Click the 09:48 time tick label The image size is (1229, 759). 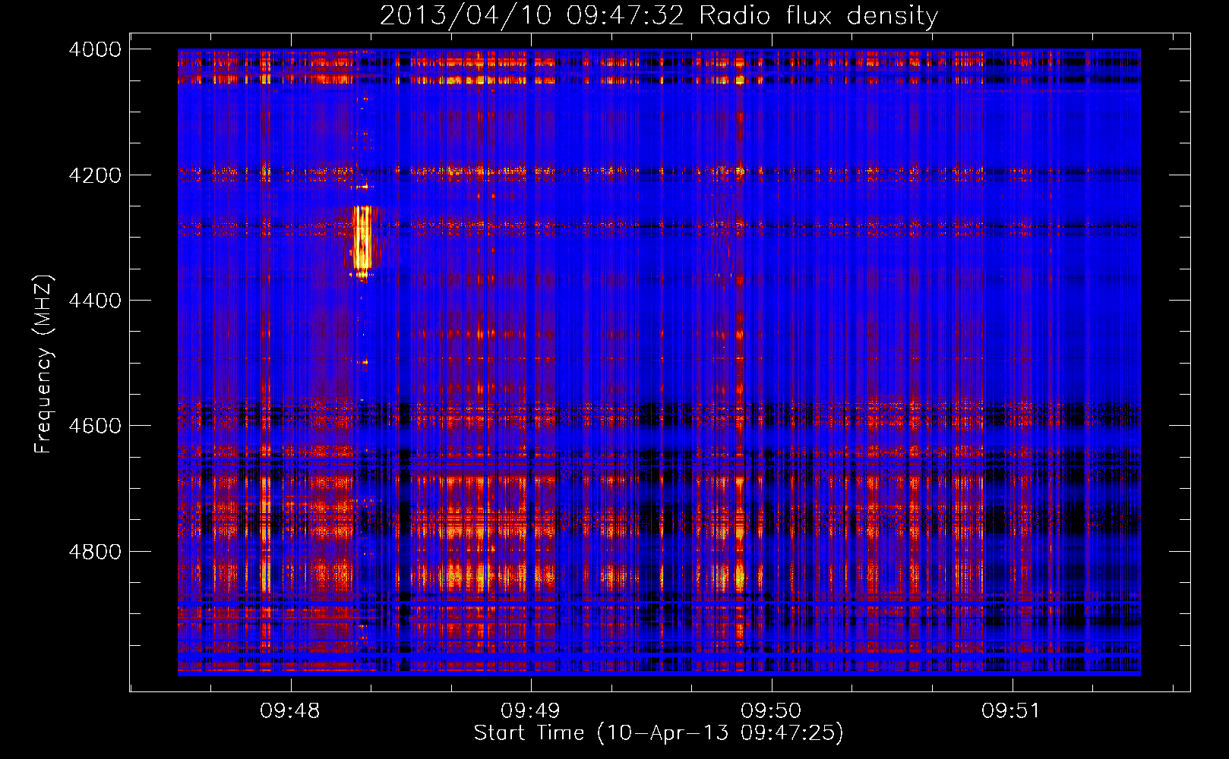tap(290, 711)
